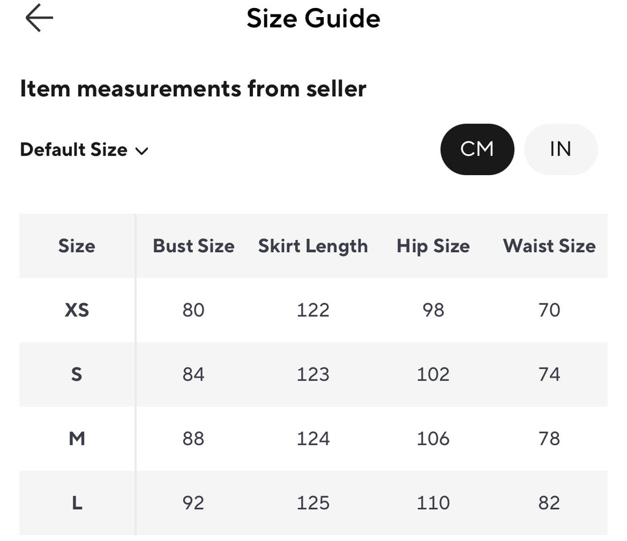
Task: Select the M size row label
Action: point(77,439)
